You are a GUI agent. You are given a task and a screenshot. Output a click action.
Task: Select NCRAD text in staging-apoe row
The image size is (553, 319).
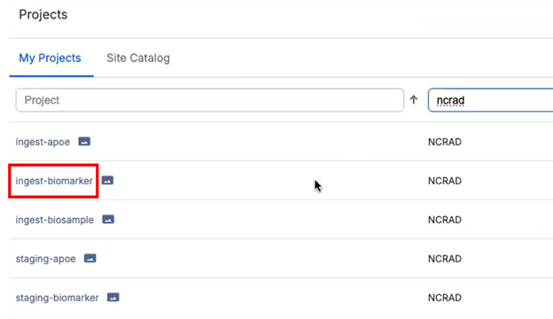[x=445, y=259]
